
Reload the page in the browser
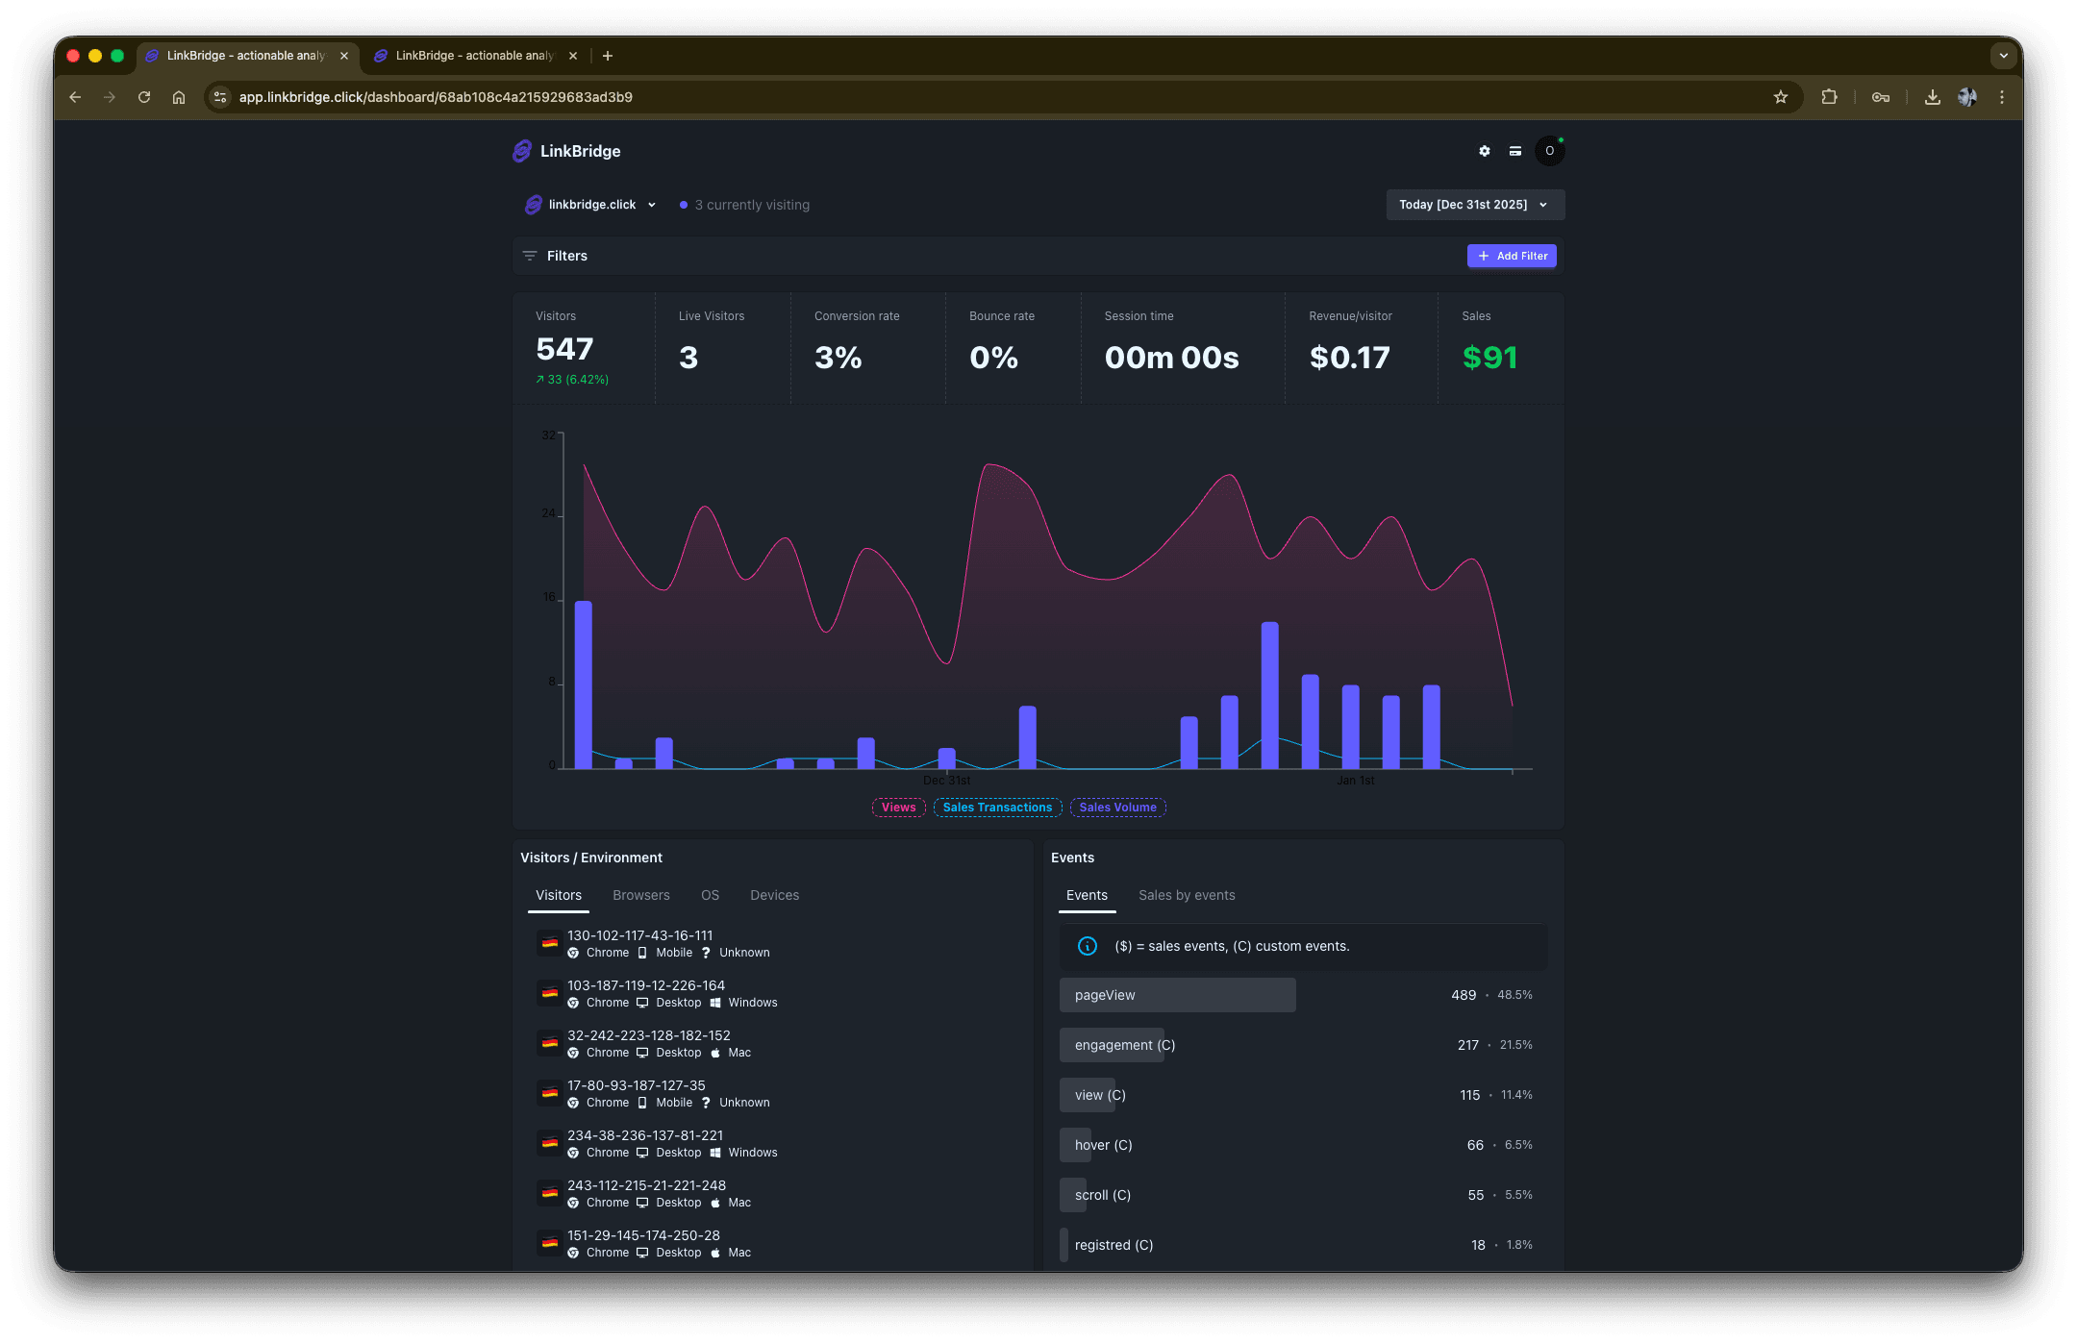point(144,97)
